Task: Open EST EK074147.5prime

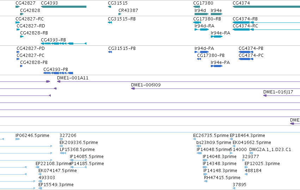Action: point(57,171)
